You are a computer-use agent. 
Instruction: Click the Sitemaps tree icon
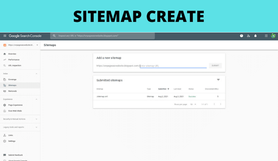pyautogui.click(x=4, y=85)
